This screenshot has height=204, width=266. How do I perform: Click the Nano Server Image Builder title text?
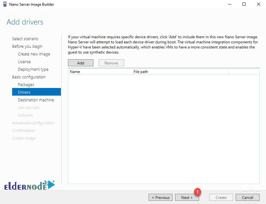[32, 4]
